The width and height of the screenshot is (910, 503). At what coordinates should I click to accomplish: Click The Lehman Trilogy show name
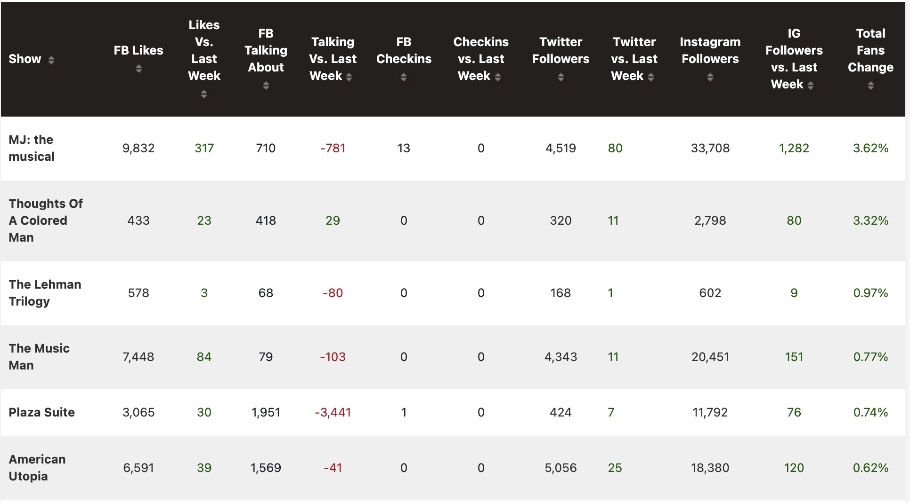(x=45, y=293)
